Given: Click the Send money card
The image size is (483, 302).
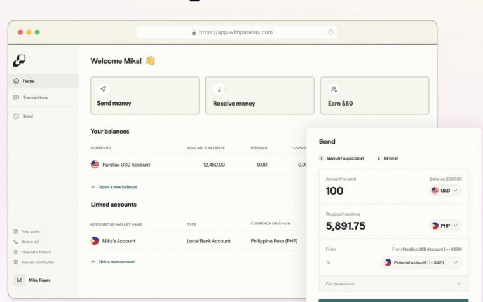Looking at the screenshot, I should tap(145, 95).
